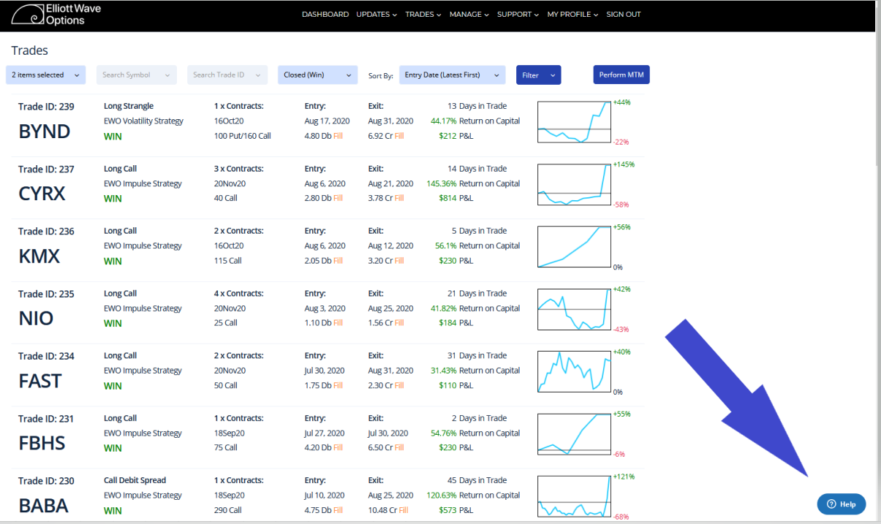Viewport: 881px width, 524px height.
Task: Open the Manage menu
Action: pyautogui.click(x=469, y=15)
